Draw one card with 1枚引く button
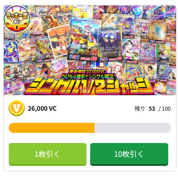This screenshot has width=178, height=180. [47, 154]
